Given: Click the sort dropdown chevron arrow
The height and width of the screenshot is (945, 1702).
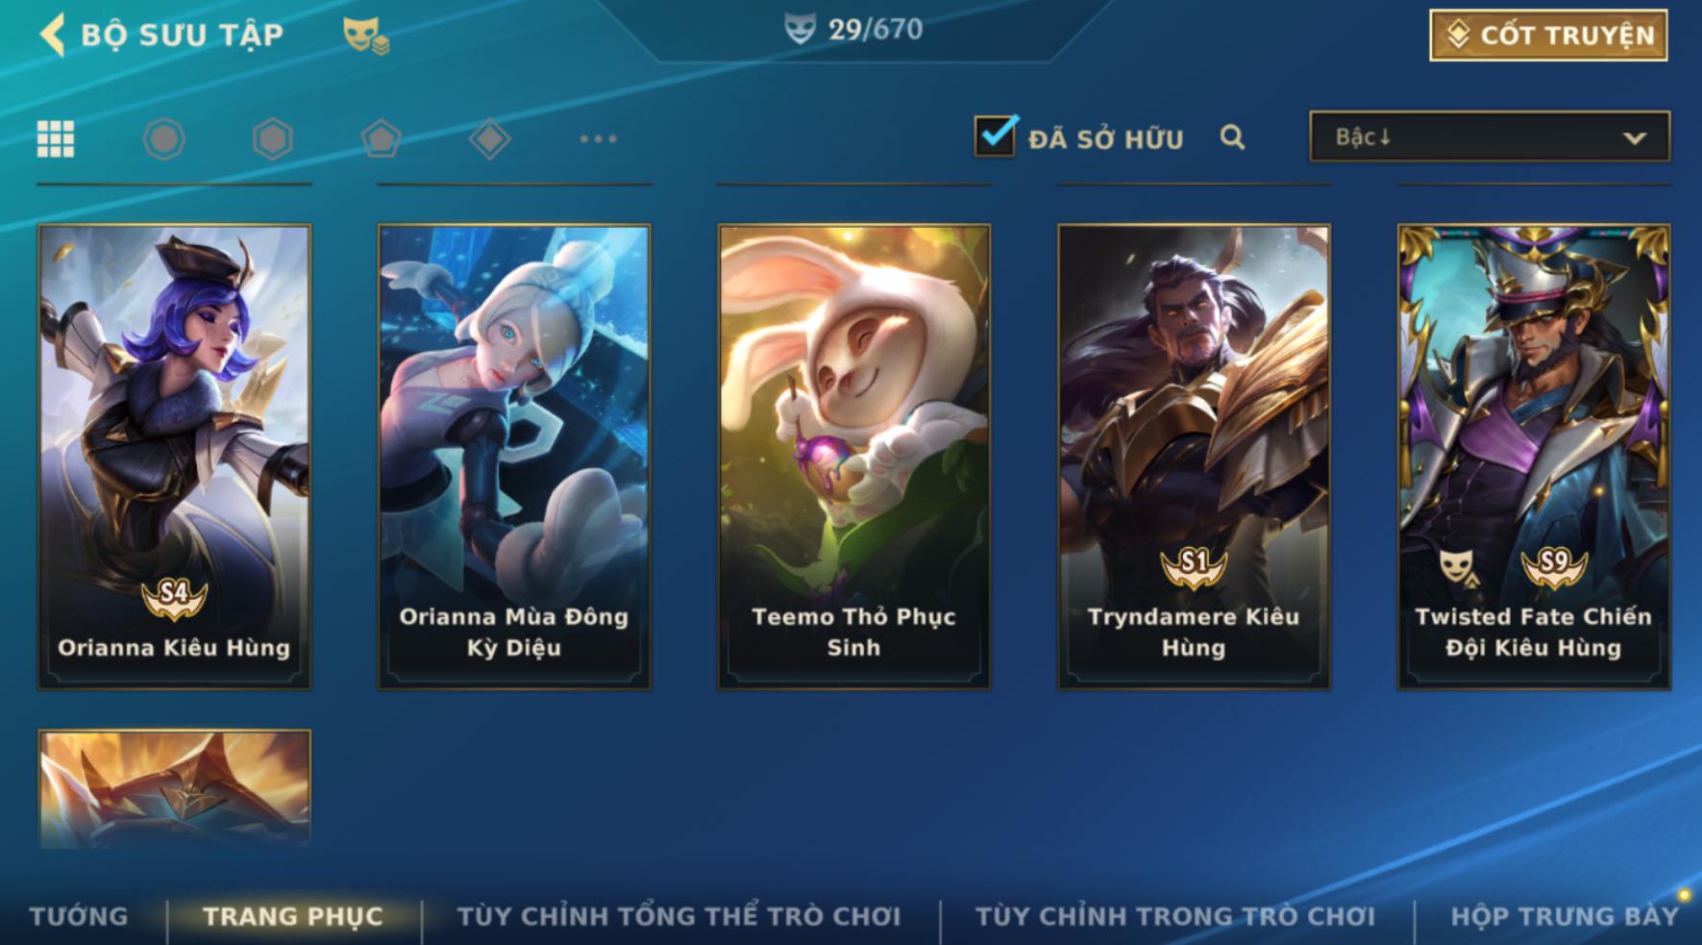Looking at the screenshot, I should 1635,138.
